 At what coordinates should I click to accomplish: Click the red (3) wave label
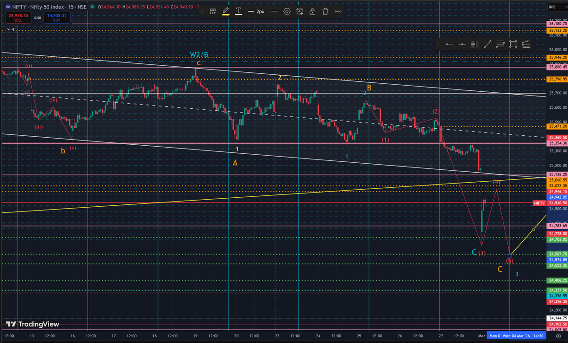pos(482,253)
